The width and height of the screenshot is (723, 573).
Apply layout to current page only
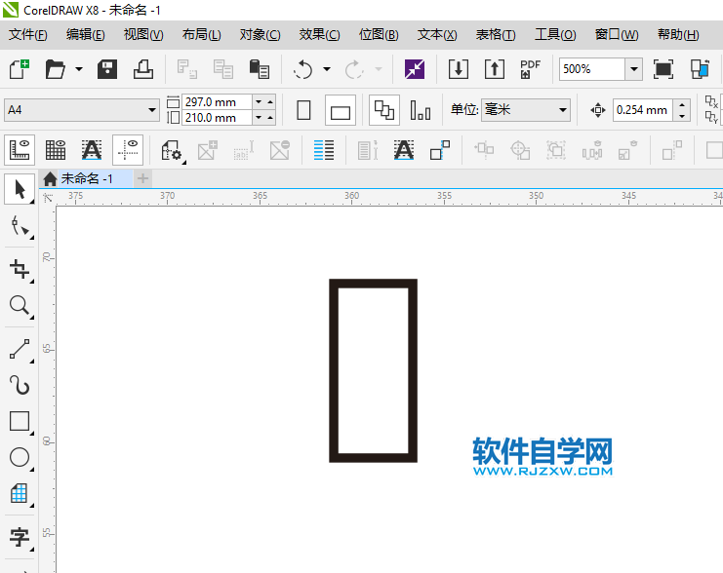coord(421,110)
